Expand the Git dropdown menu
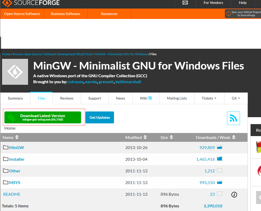 coord(236,98)
